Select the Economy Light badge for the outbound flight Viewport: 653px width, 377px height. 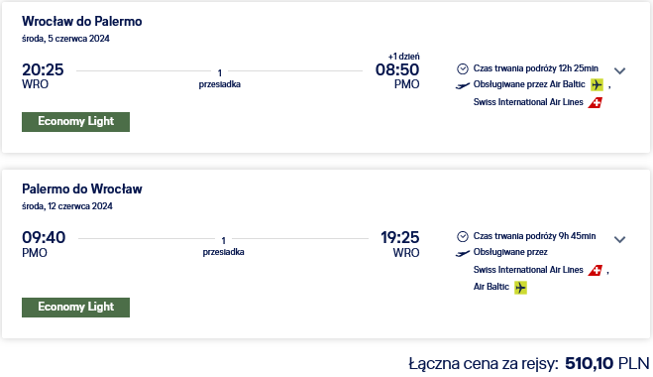pos(75,122)
